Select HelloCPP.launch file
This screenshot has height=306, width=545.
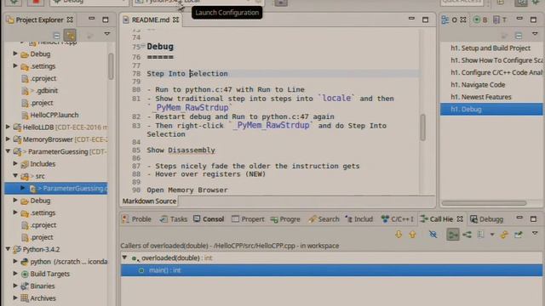coord(54,115)
